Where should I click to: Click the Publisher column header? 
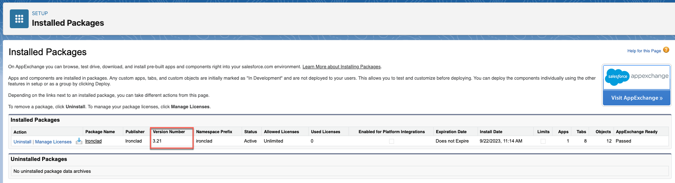135,132
